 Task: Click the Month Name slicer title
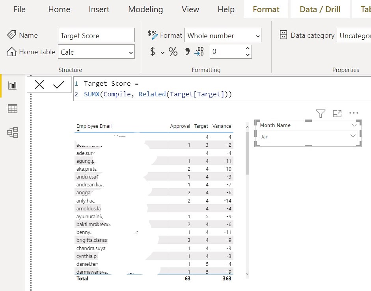click(x=275, y=125)
